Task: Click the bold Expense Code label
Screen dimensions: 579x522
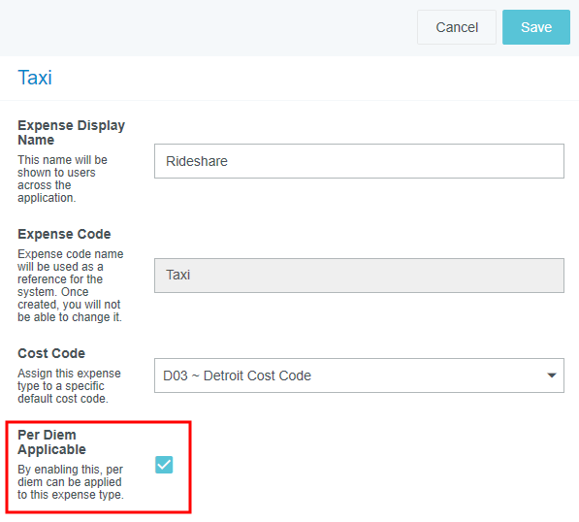Action: (64, 234)
